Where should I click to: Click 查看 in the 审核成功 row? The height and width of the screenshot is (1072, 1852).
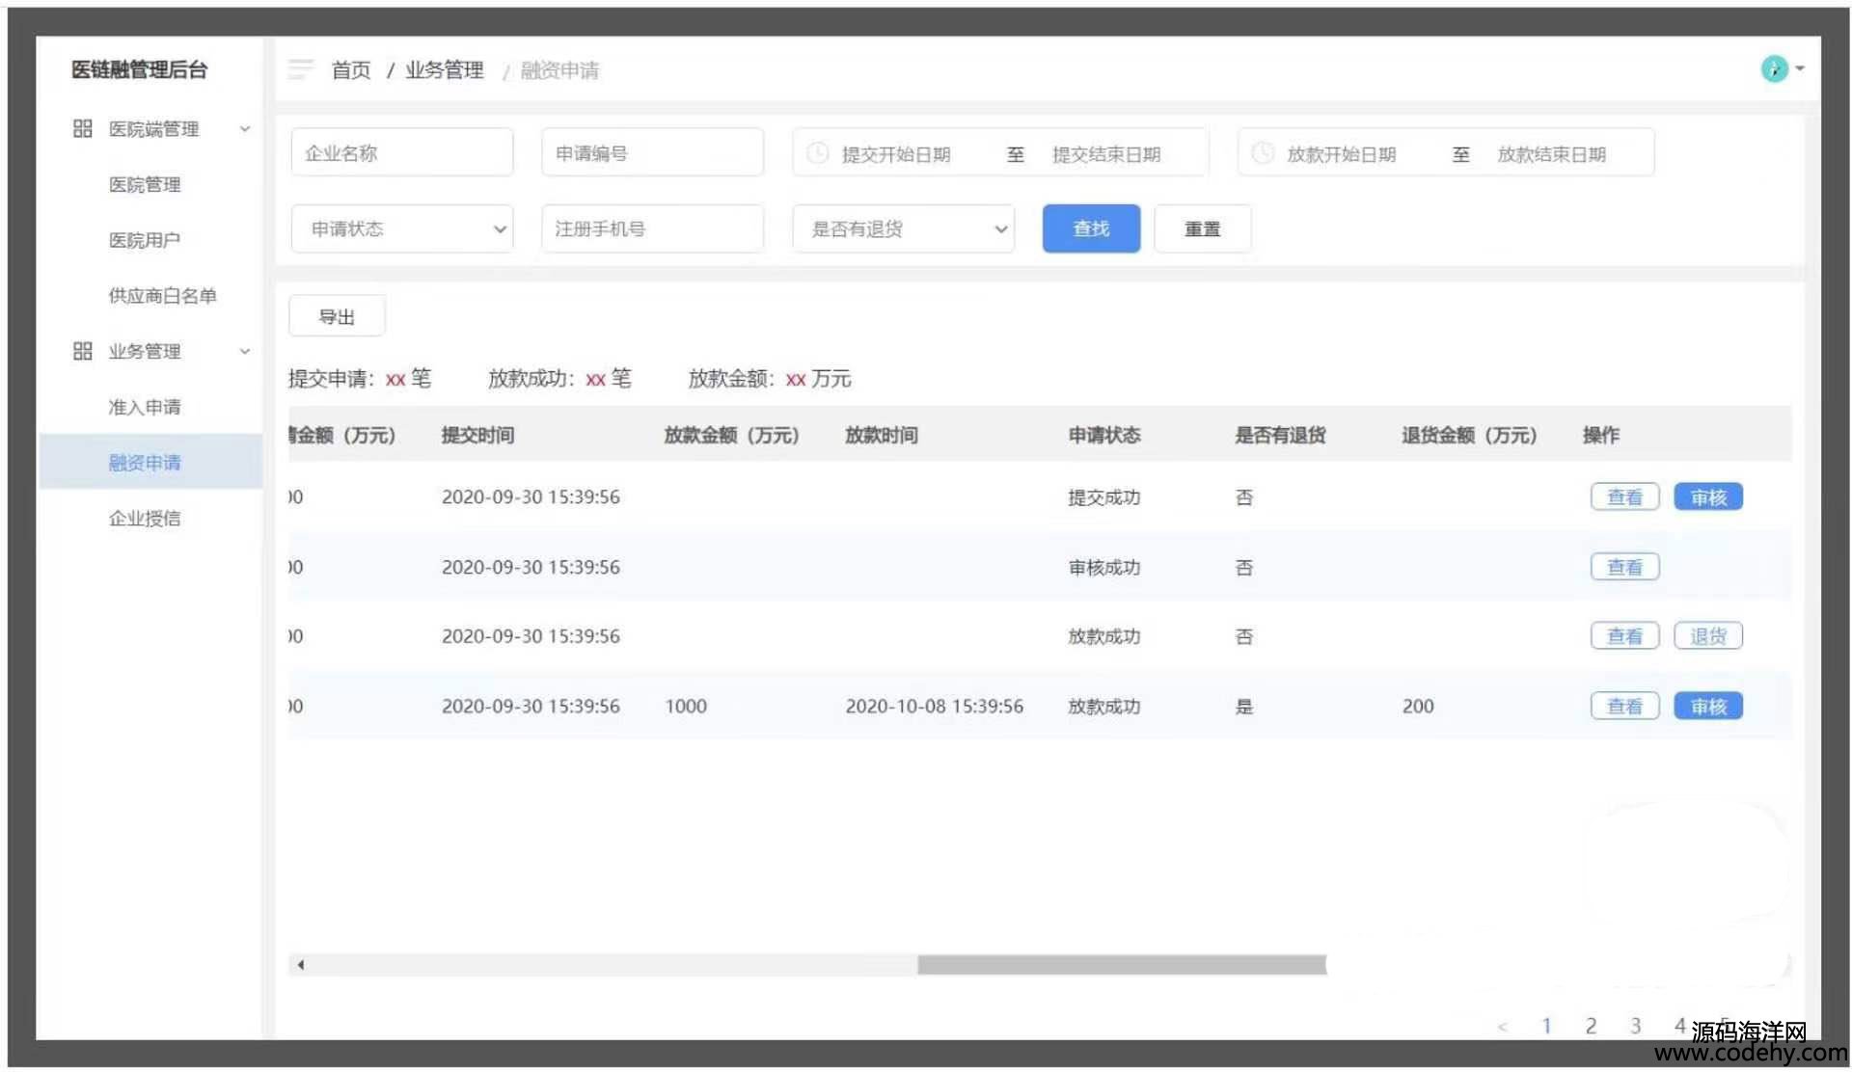pyautogui.click(x=1624, y=567)
